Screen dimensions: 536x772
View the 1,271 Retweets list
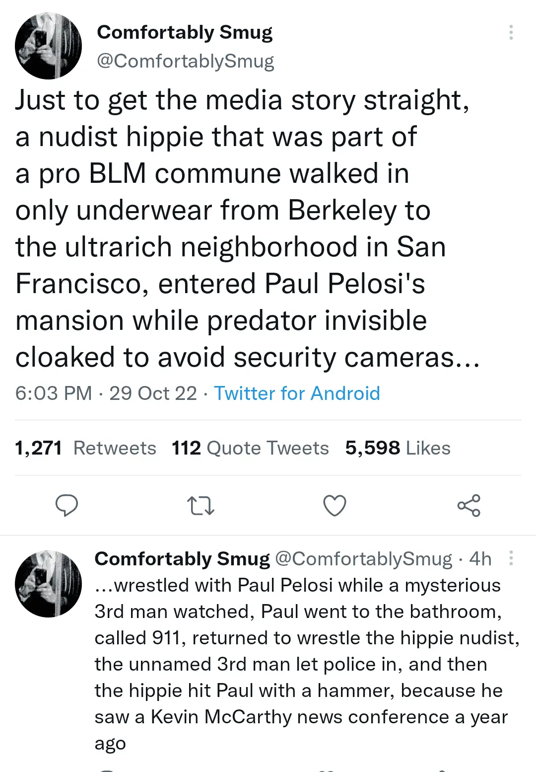[85, 448]
